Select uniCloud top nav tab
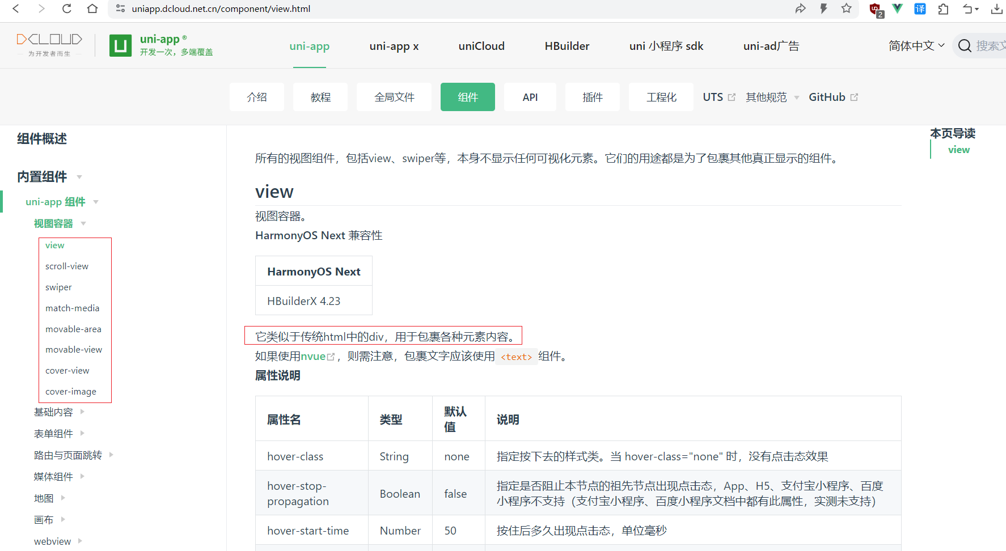Image resolution: width=1006 pixels, height=551 pixels. pyautogui.click(x=481, y=46)
